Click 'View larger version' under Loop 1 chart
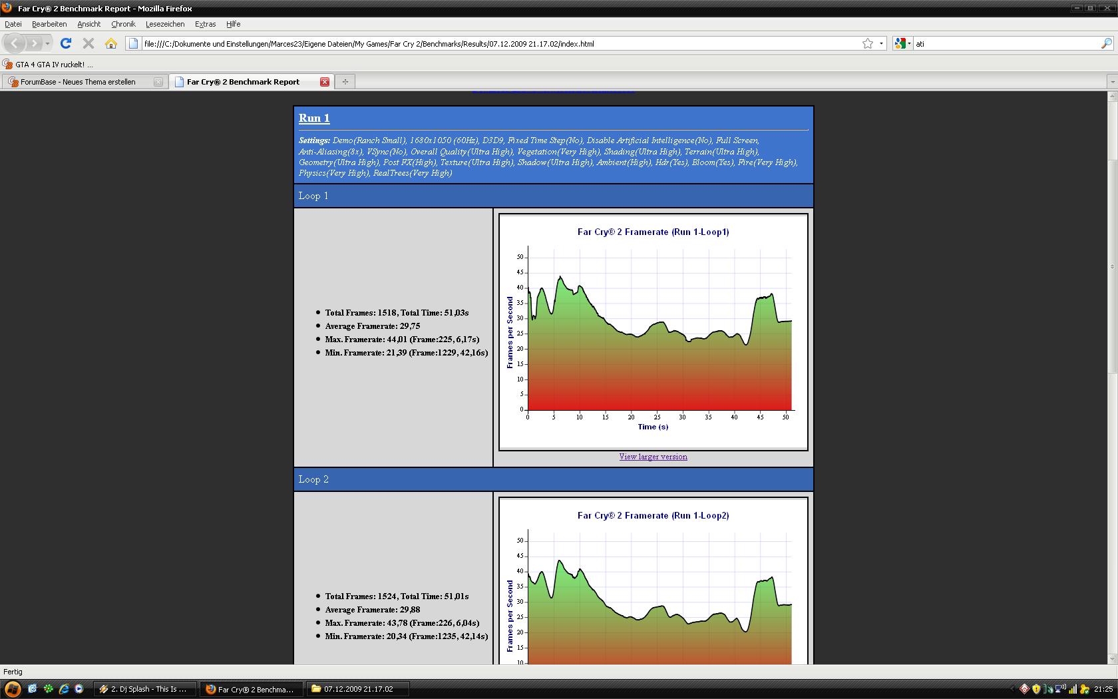 click(x=653, y=457)
